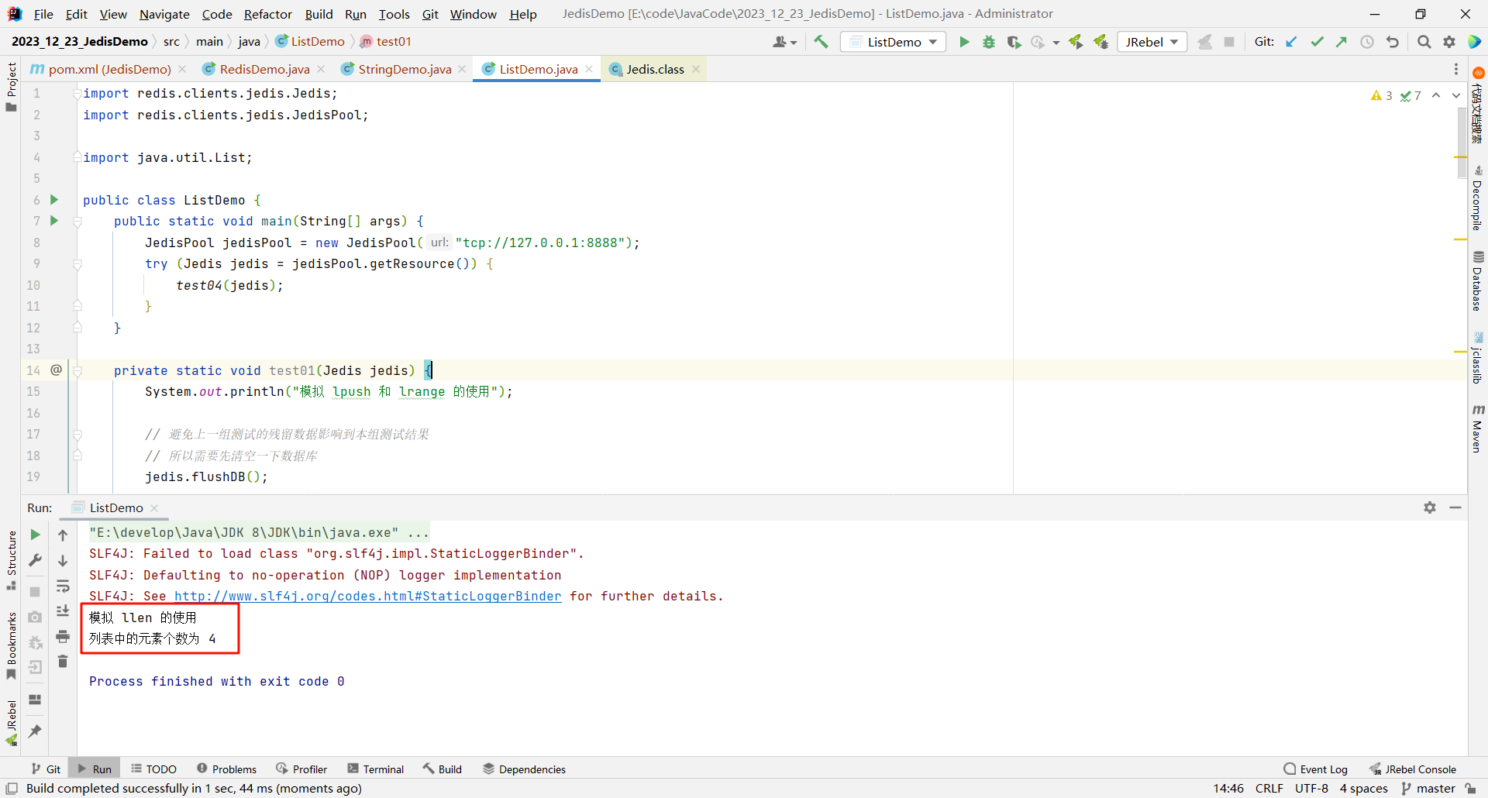
Task: Toggle soft-wrap in console
Action: [x=63, y=586]
